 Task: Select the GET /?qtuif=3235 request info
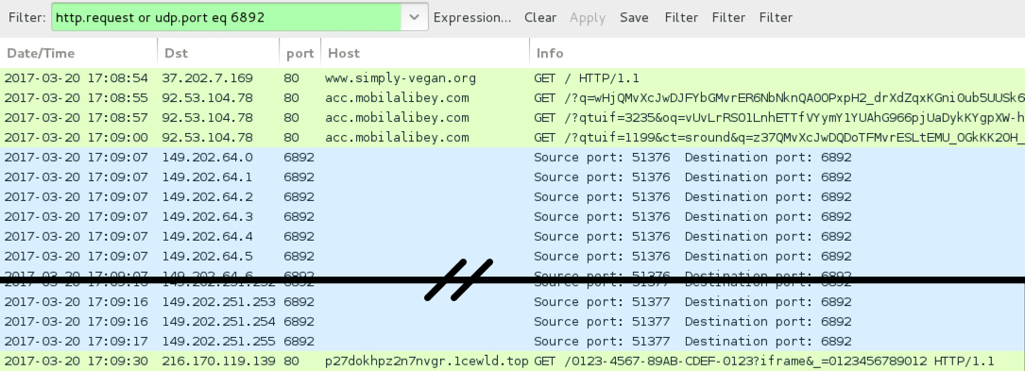point(779,118)
